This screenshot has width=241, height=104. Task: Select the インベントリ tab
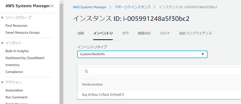[103, 33]
